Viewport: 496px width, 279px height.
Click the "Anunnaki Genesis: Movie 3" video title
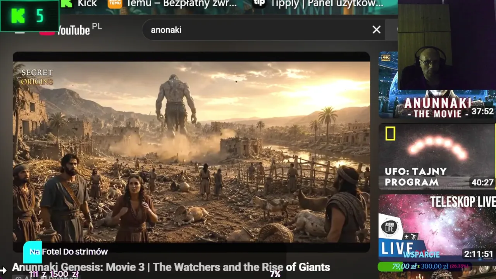point(171,267)
